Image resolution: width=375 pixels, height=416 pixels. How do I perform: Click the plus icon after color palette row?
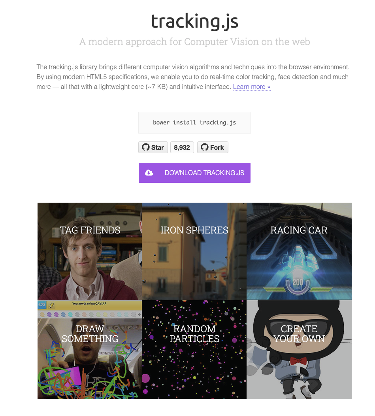[139, 314]
